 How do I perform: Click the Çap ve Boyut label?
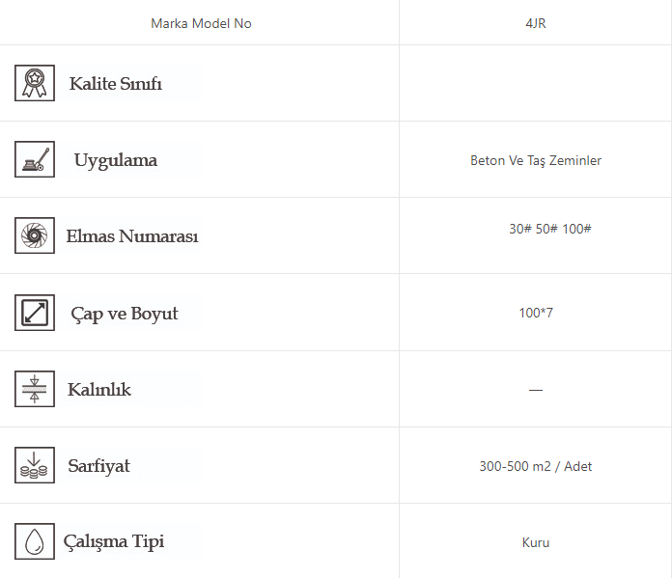point(125,314)
